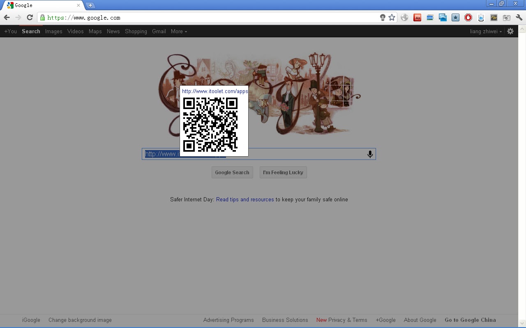Go back using the browser back arrow
This screenshot has width=526, height=328.
tap(7, 18)
